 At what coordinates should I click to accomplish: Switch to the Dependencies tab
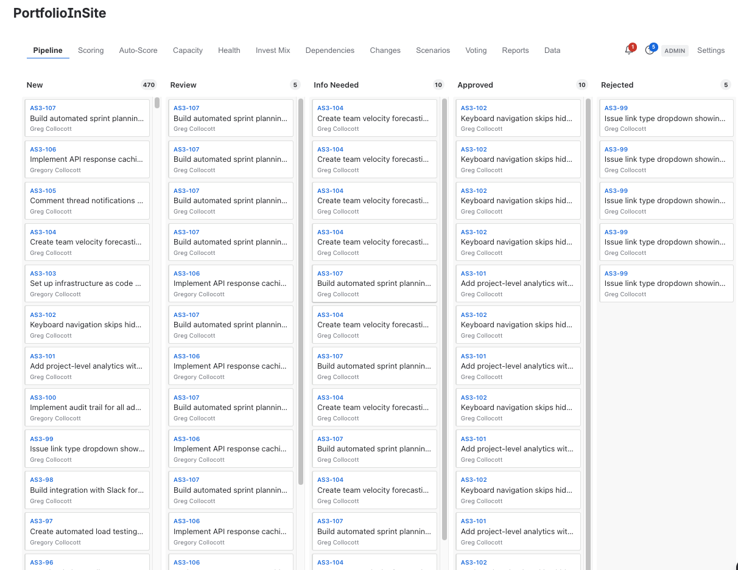[x=330, y=50]
